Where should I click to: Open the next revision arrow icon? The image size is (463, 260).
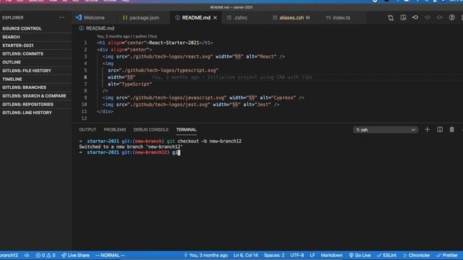point(439,17)
